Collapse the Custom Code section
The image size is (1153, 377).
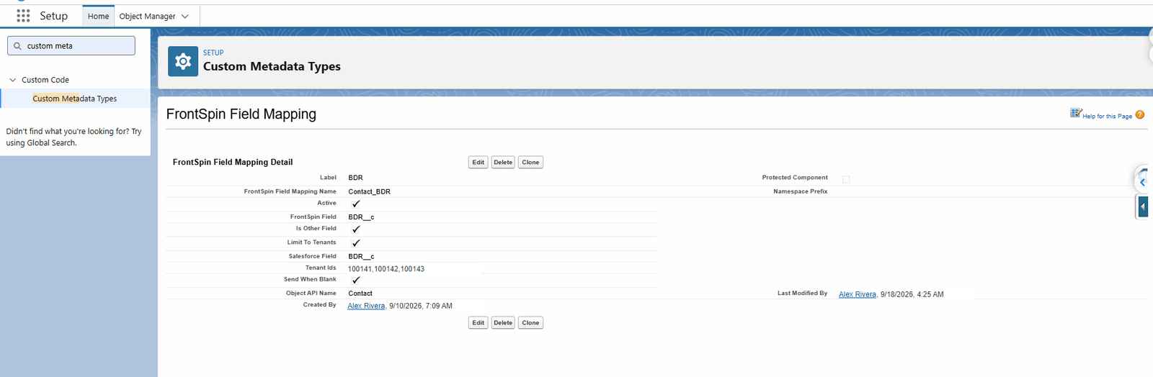(x=12, y=80)
